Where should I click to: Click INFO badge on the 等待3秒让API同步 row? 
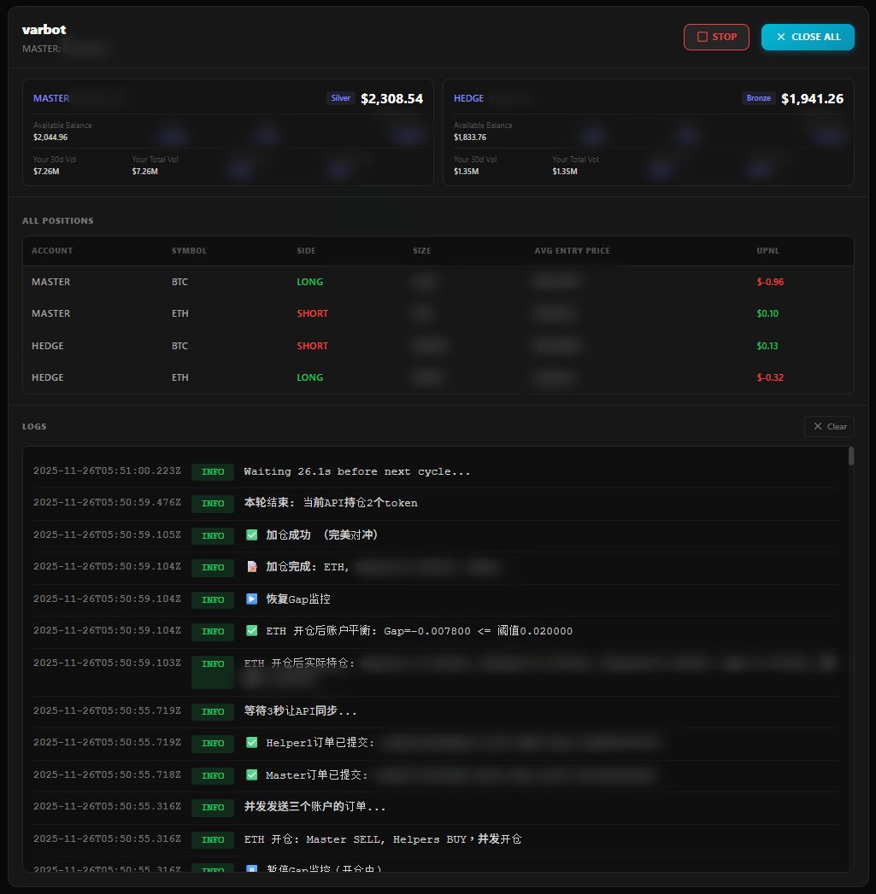coord(213,711)
